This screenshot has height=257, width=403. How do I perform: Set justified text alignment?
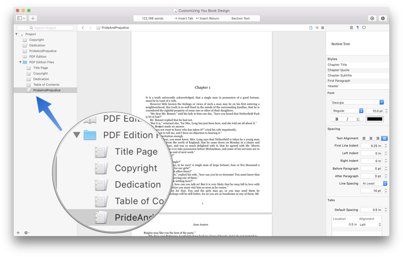[384, 138]
